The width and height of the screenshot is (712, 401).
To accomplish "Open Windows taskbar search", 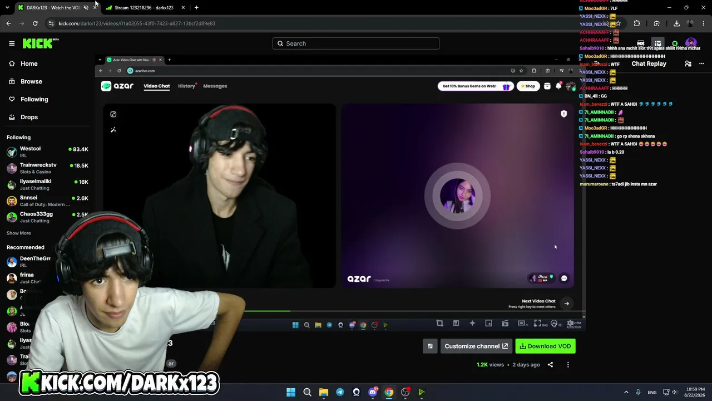I will (x=307, y=392).
